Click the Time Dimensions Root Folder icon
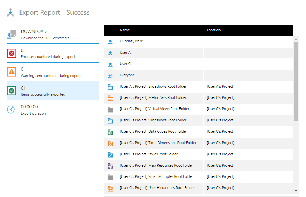 click(110, 143)
